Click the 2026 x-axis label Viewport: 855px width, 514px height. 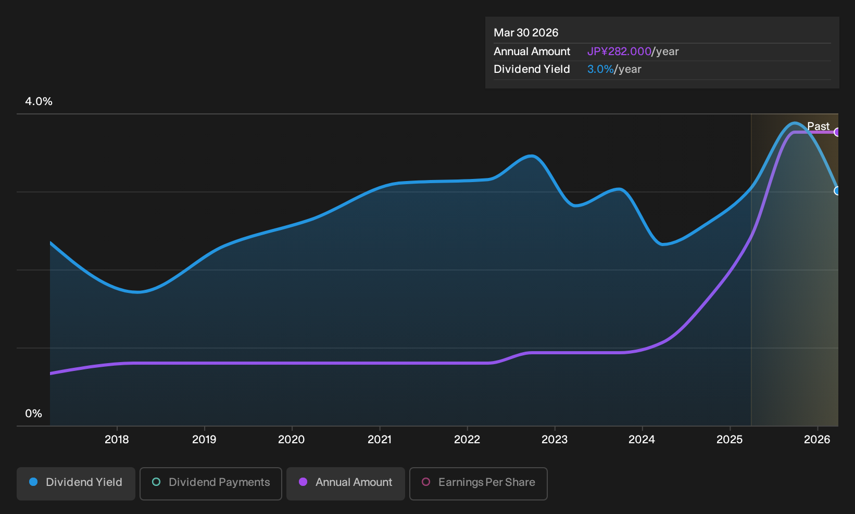click(817, 440)
